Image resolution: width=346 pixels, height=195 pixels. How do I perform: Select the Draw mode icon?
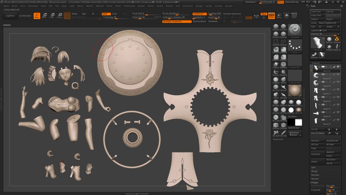point(37,16)
